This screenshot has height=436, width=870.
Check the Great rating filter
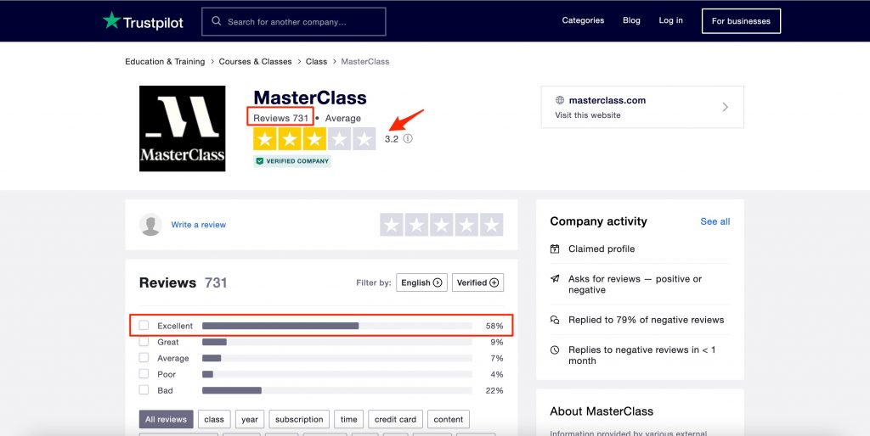click(x=144, y=341)
